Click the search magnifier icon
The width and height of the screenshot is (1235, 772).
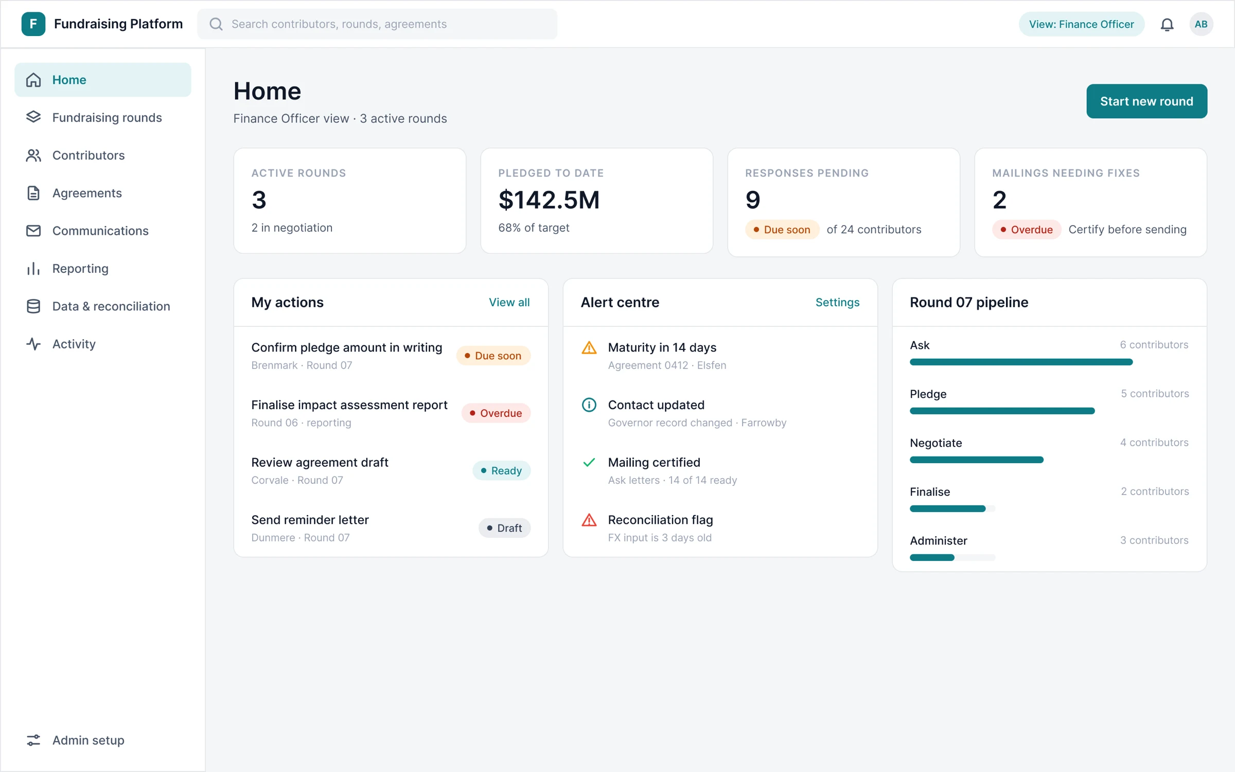tap(216, 24)
